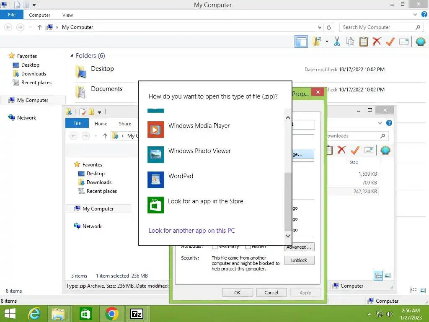This screenshot has width=429, height=322.
Task: Click scroll-down arrow in app list
Action: pyautogui.click(x=288, y=236)
